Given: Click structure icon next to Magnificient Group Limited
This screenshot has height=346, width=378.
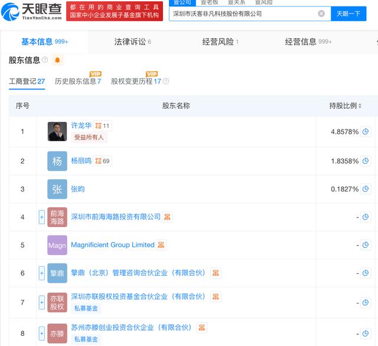Looking at the screenshot, I should tap(161, 245).
